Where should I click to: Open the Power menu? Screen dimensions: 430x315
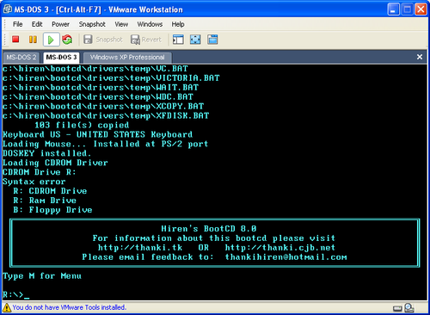point(60,24)
